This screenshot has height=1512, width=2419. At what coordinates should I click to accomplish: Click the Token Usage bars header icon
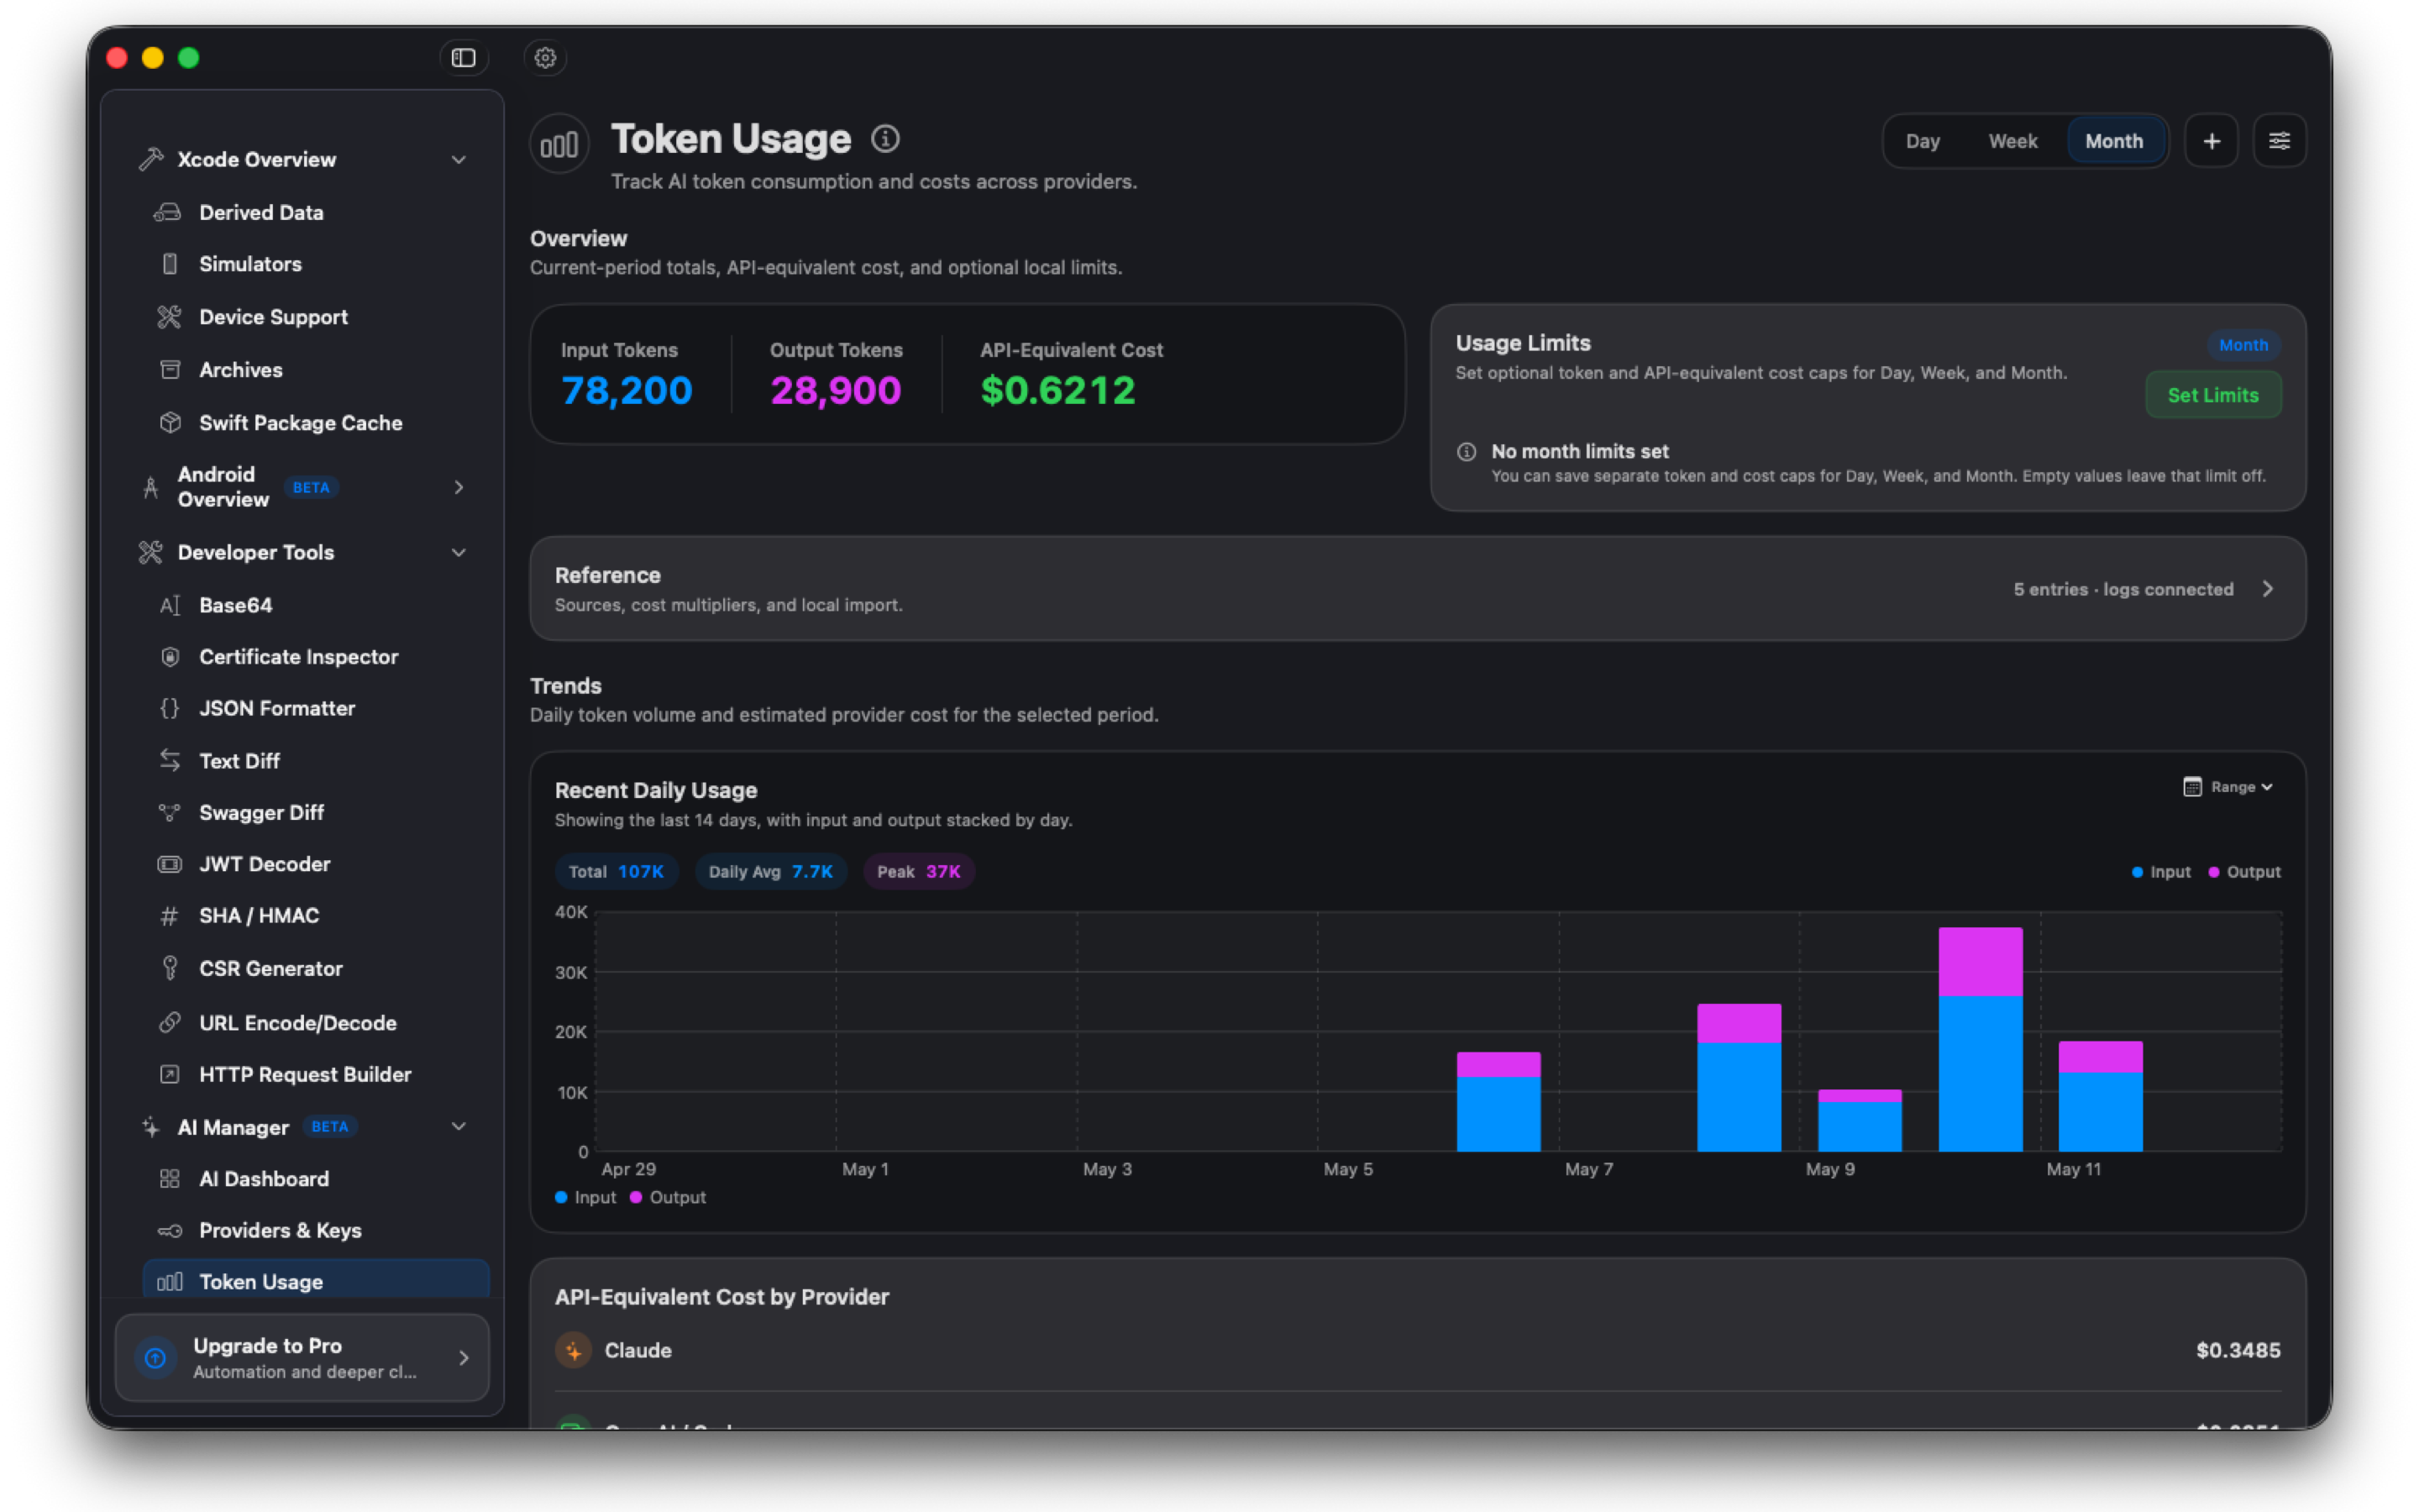559,145
